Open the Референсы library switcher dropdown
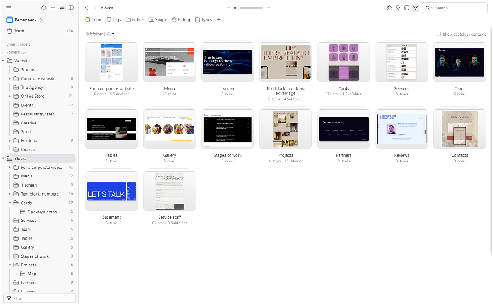Image resolution: width=493 pixels, height=304 pixels. click(41, 20)
